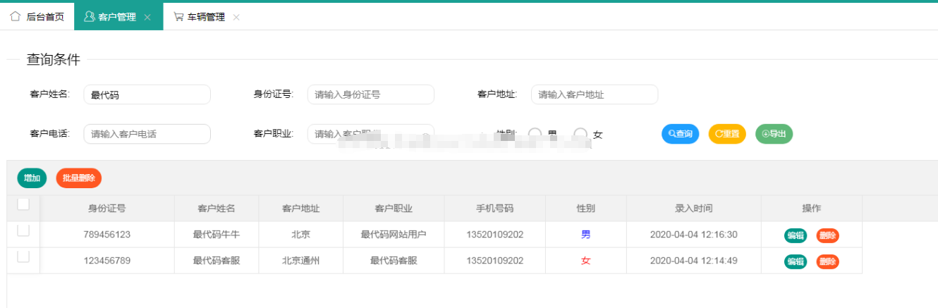The height and width of the screenshot is (308, 938).
Task: Open the 客户职业 dropdown
Action: [371, 134]
